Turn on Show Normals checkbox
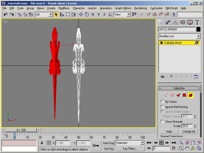Screen dimensions: 204x153 pos(162,122)
